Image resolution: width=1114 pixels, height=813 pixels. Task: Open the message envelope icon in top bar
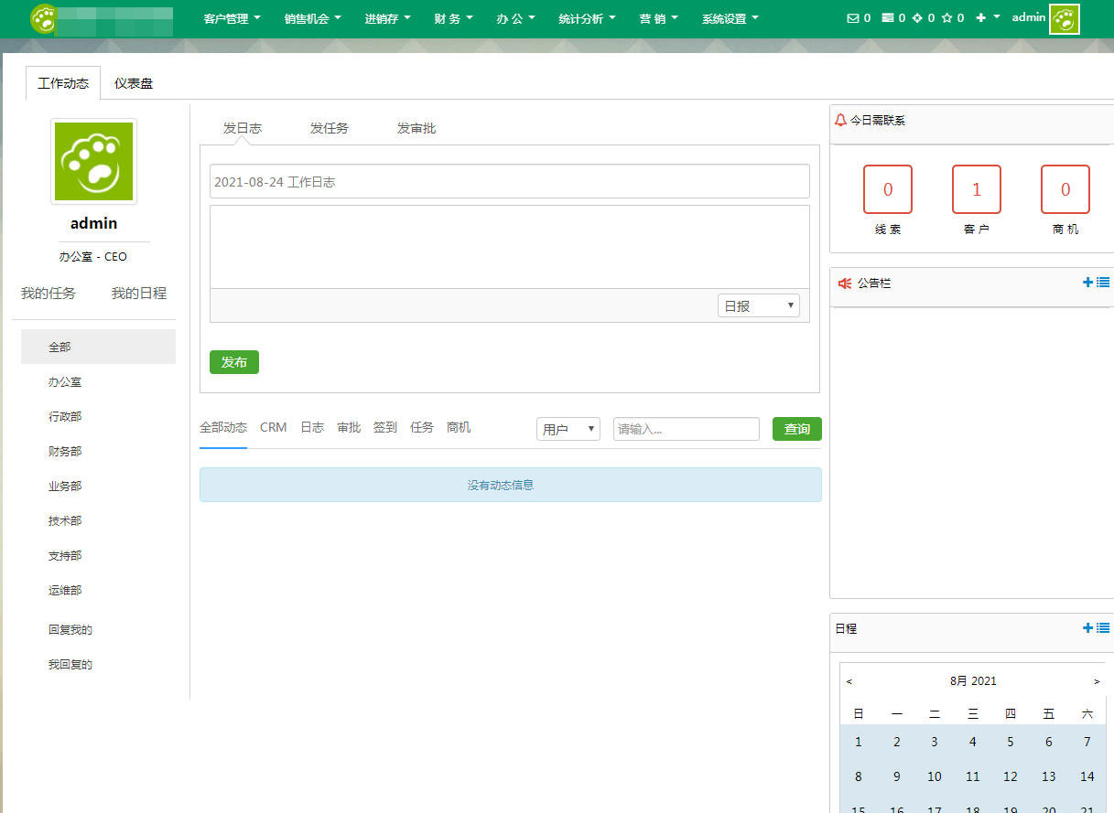pyautogui.click(x=852, y=16)
